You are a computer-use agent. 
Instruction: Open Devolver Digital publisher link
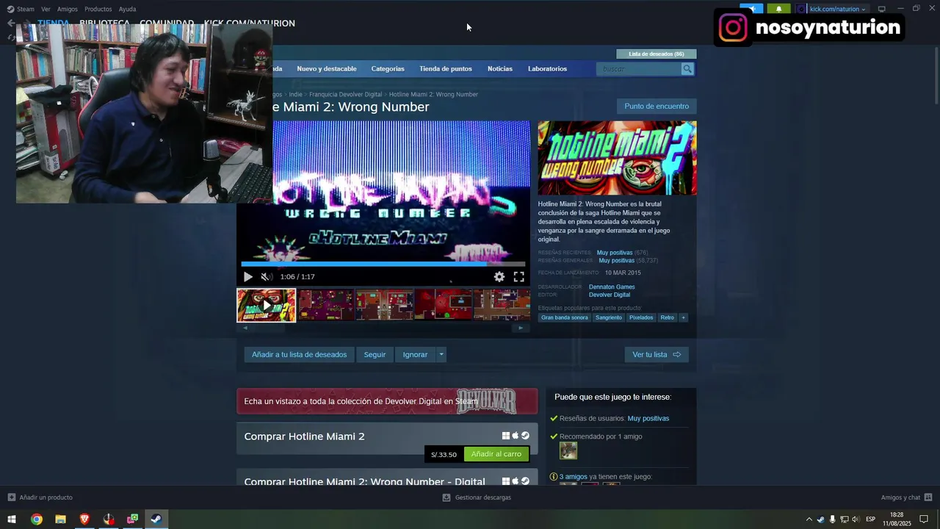(610, 295)
